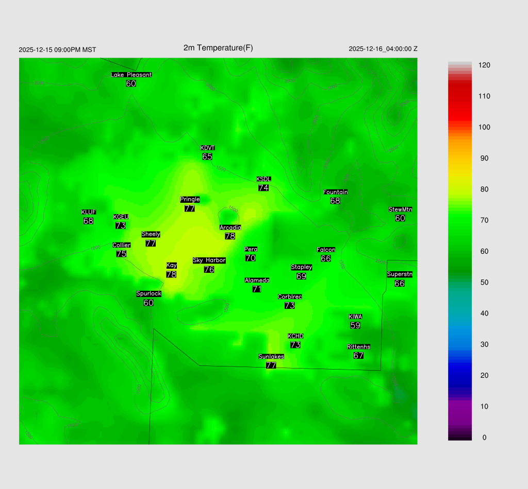Select the Rittenhs station label
Screen dimensions: 528x489
359,347
